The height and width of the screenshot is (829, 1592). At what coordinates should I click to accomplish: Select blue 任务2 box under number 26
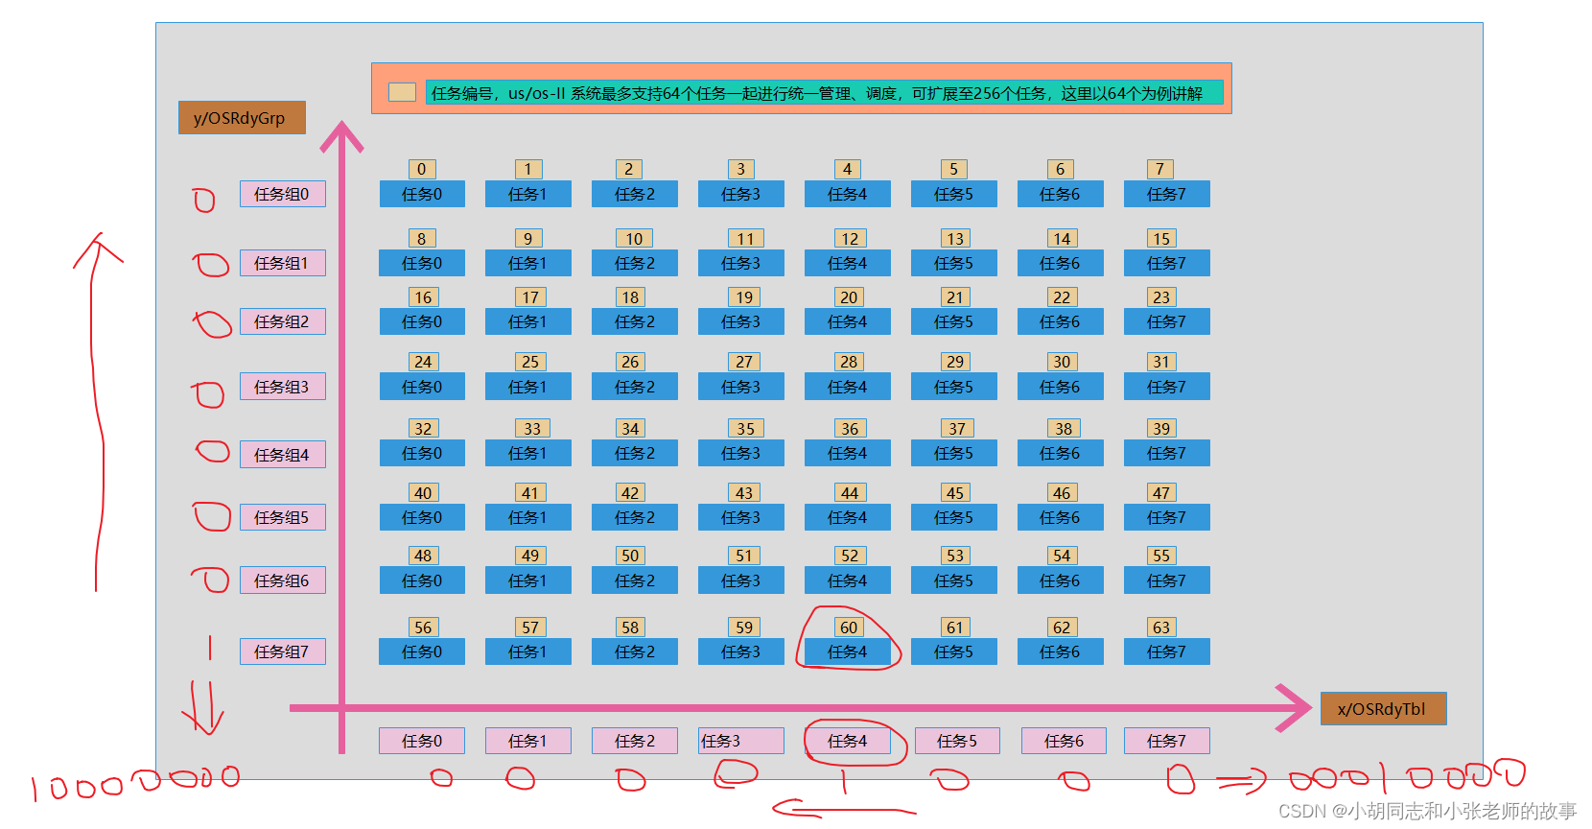click(635, 387)
